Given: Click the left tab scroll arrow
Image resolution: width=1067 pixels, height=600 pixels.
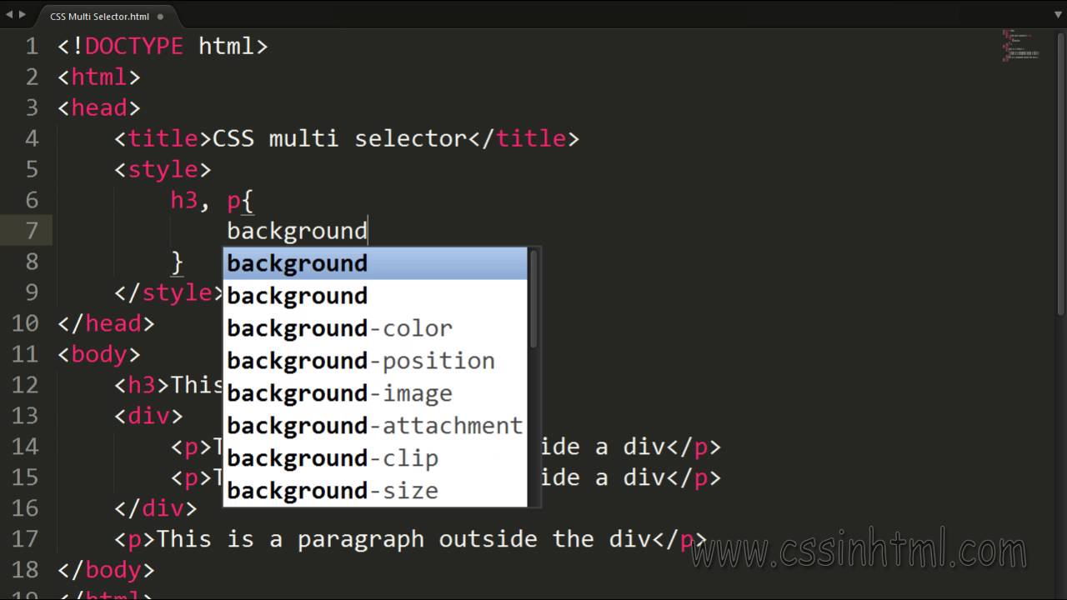Looking at the screenshot, I should [8, 14].
